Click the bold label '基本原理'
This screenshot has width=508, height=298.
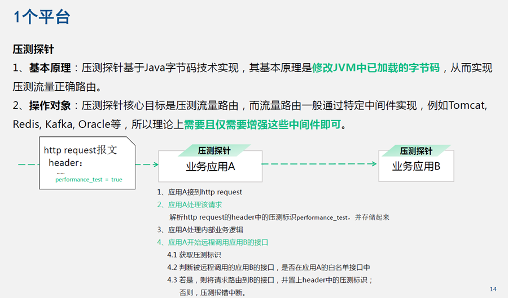tap(50, 68)
